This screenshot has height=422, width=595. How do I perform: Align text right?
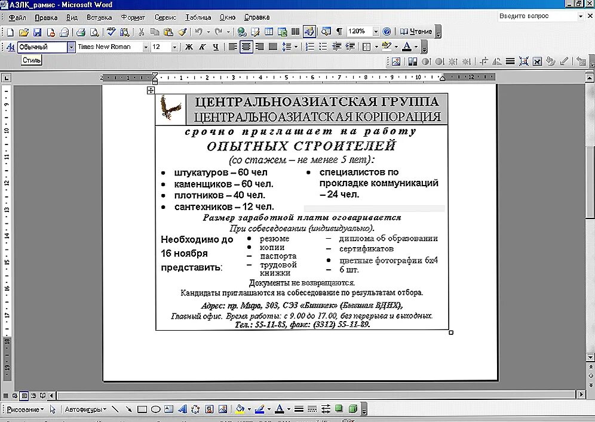pos(259,47)
